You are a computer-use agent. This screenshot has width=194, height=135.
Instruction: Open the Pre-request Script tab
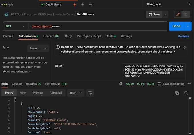(89, 36)
